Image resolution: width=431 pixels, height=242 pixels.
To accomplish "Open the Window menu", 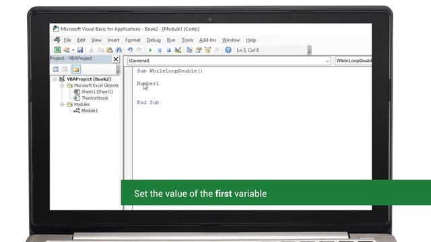I will 231,40.
